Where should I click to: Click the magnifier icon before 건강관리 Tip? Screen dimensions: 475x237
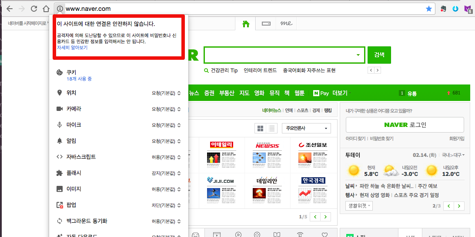[x=207, y=71]
